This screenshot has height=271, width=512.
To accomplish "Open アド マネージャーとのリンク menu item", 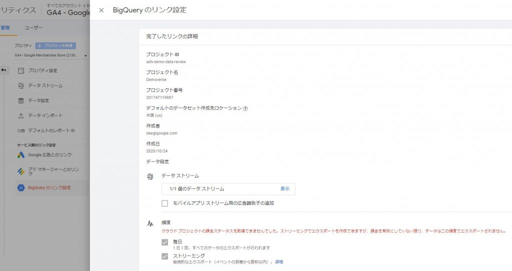I will point(53,171).
